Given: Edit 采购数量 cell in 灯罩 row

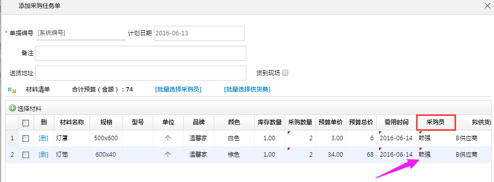Looking at the screenshot, I should (x=300, y=138).
